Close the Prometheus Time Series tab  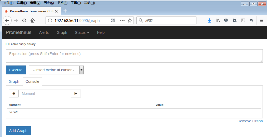coord(57,11)
